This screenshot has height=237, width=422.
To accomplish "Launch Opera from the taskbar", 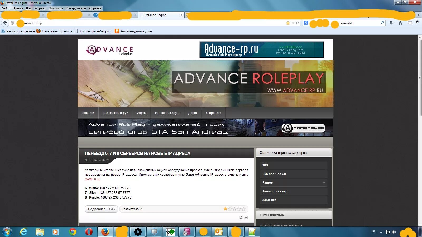I will click(89, 232).
